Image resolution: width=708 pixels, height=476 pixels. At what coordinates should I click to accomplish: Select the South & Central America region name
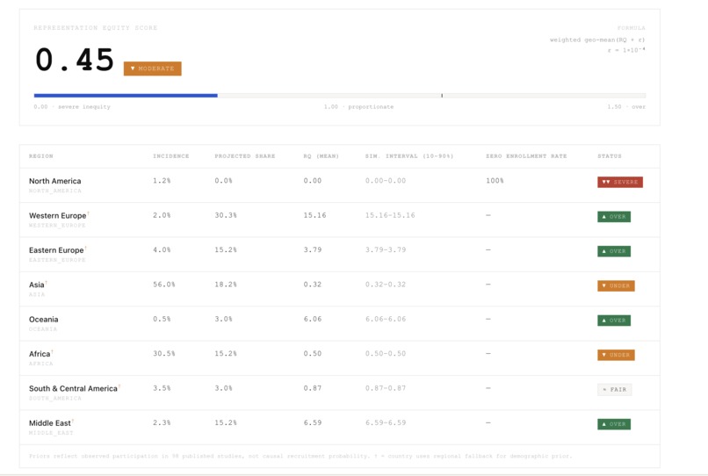click(73, 388)
